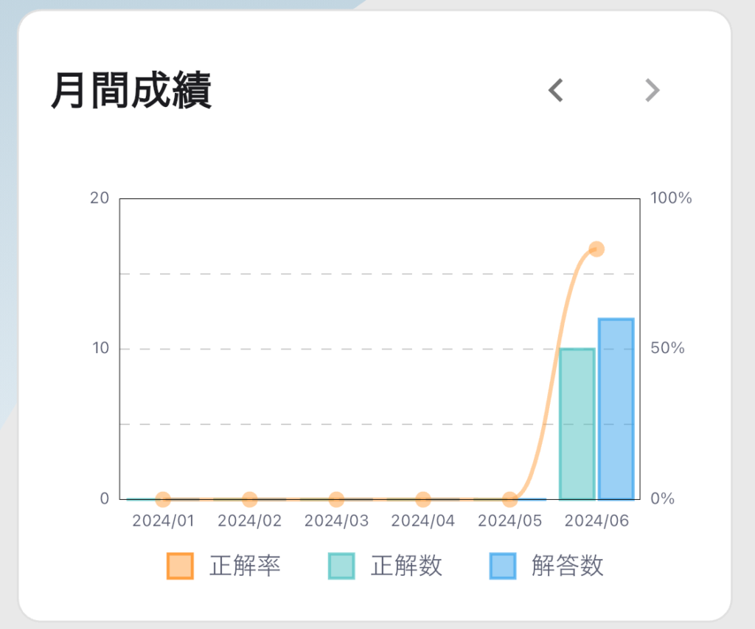
Task: Toggle 解答数 series via blue legend box
Action: coord(503,566)
